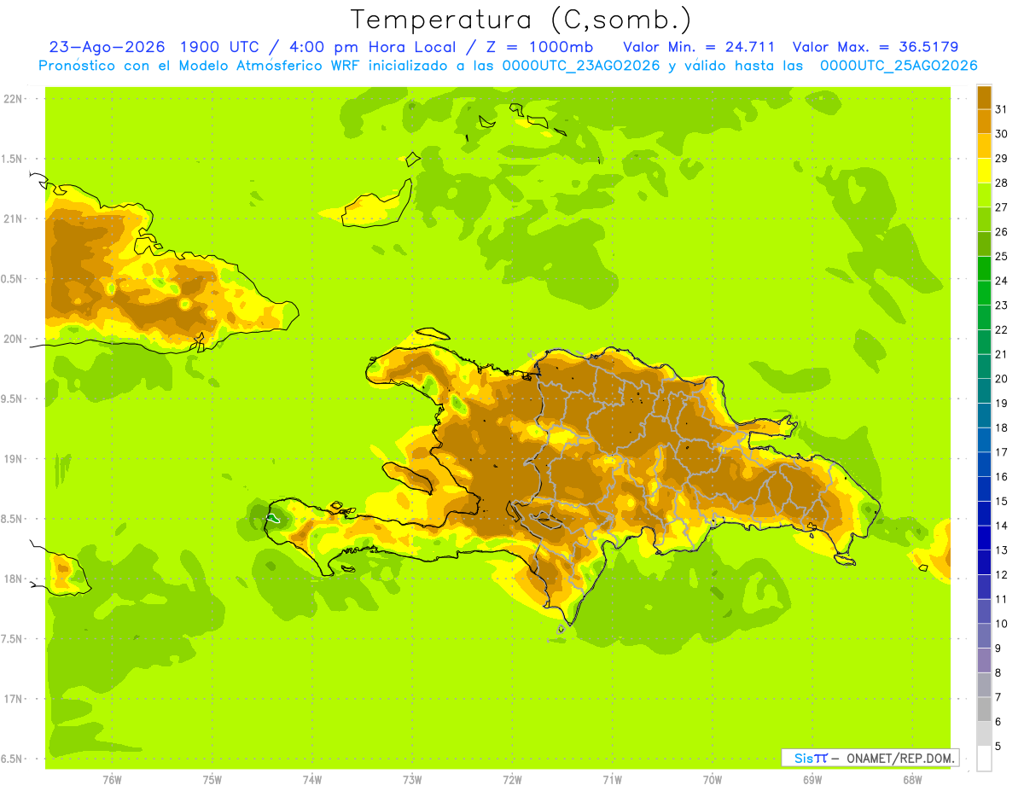Pick the yellow swatch between 28 and 29

[984, 171]
